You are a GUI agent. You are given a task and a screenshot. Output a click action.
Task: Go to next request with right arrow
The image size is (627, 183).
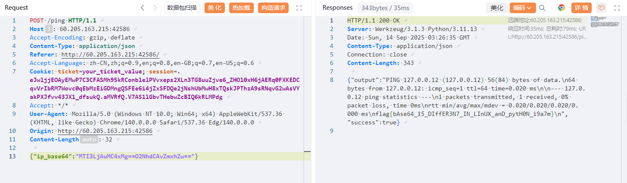(x=155, y=8)
